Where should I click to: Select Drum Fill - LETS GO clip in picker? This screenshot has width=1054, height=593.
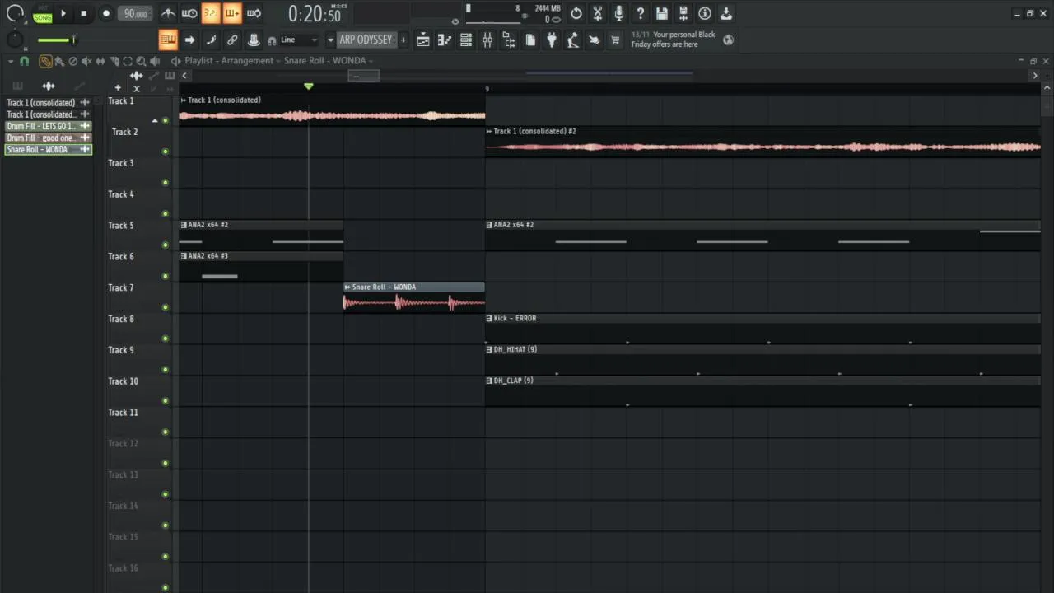click(48, 126)
